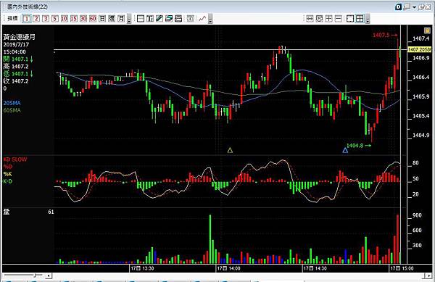Click the 黃金連續月 symbol name

[x=19, y=37]
